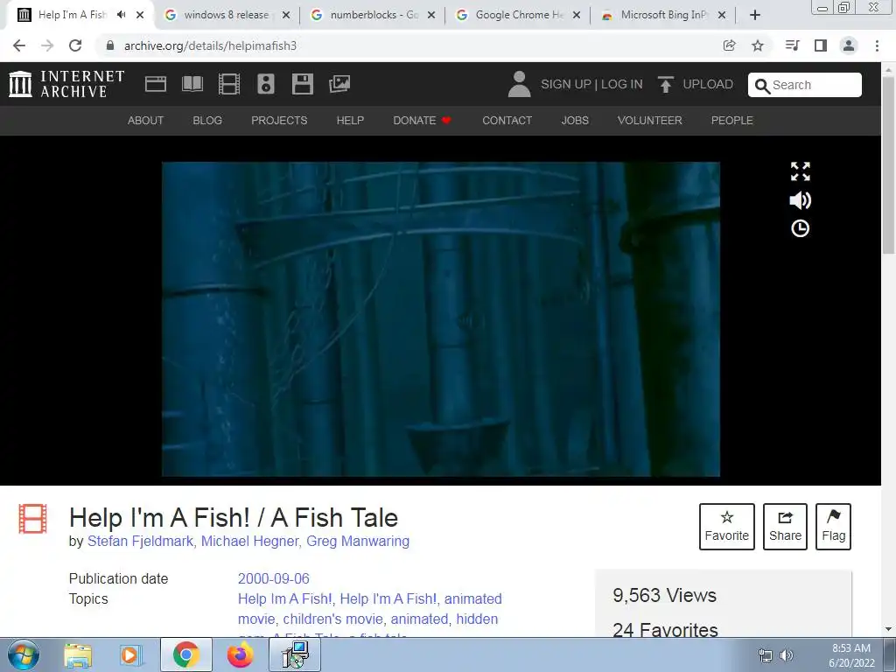896x672 pixels.
Task: Open the Chrome profile avatar
Action: tap(849, 45)
